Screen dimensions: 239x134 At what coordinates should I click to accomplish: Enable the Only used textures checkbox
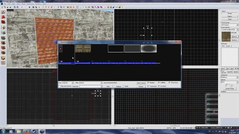click(x=59, y=86)
